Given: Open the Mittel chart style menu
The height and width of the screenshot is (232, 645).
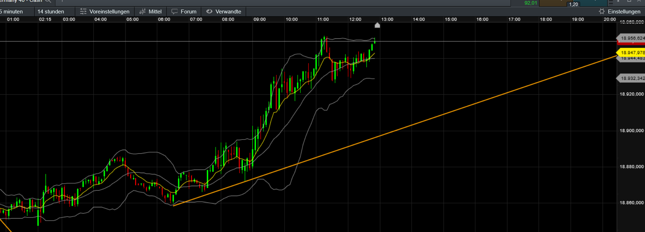Looking at the screenshot, I should coord(151,12).
